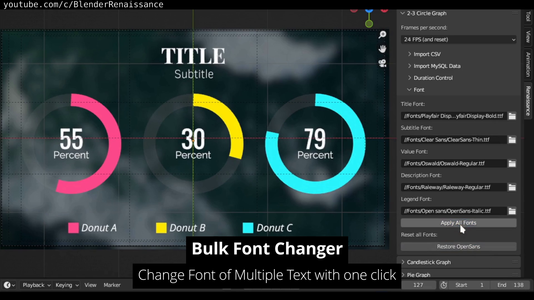Open folder browser for Value Font
Image resolution: width=534 pixels, height=300 pixels.
click(512, 164)
